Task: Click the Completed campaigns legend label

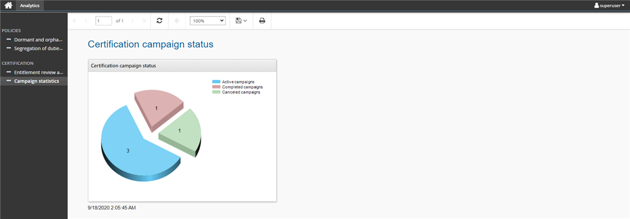Action: coord(243,87)
